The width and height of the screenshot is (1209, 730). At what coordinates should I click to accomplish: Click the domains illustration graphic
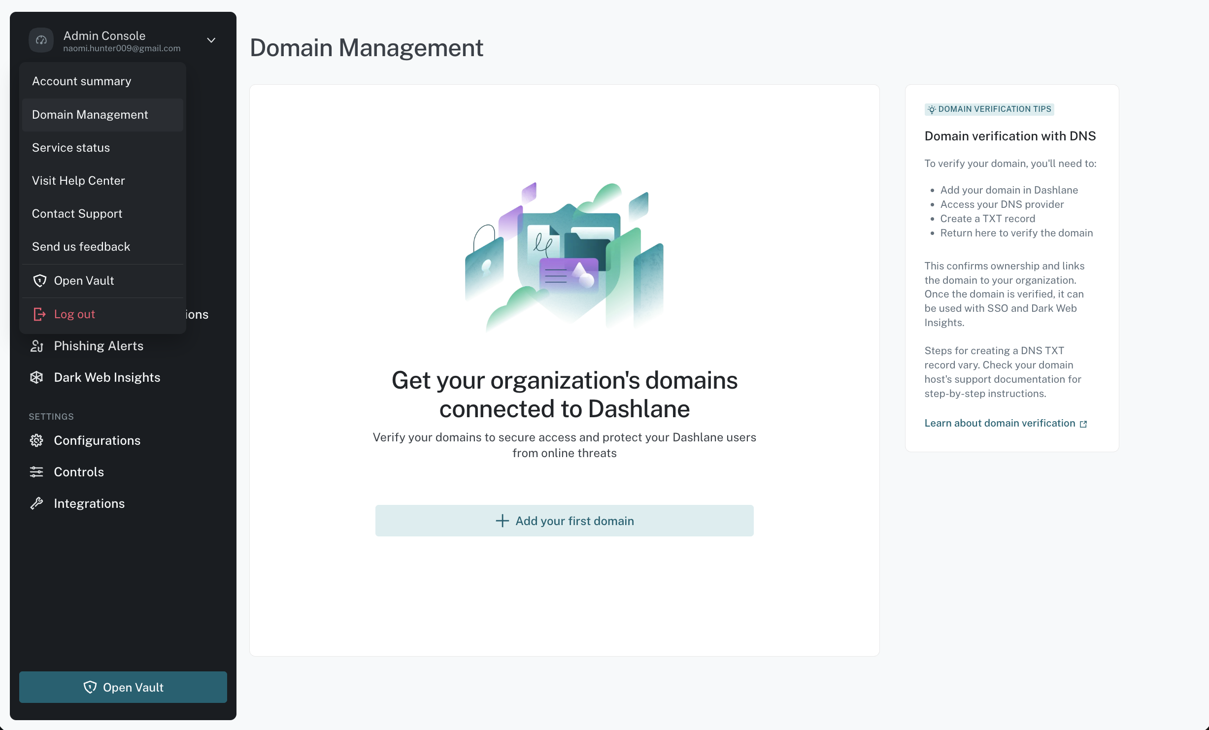(x=565, y=258)
